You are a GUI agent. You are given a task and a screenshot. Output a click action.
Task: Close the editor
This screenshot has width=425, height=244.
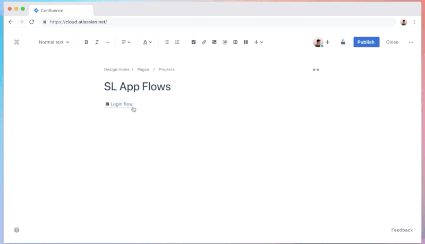coord(392,42)
